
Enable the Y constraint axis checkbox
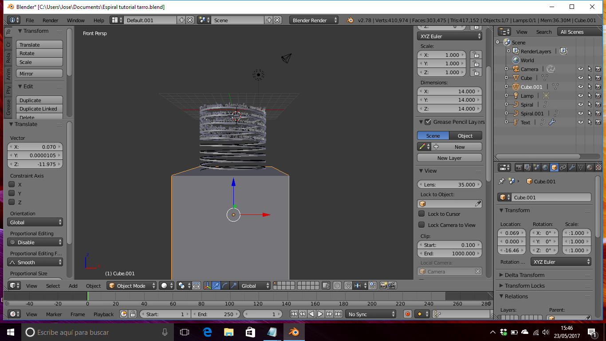tap(12, 193)
